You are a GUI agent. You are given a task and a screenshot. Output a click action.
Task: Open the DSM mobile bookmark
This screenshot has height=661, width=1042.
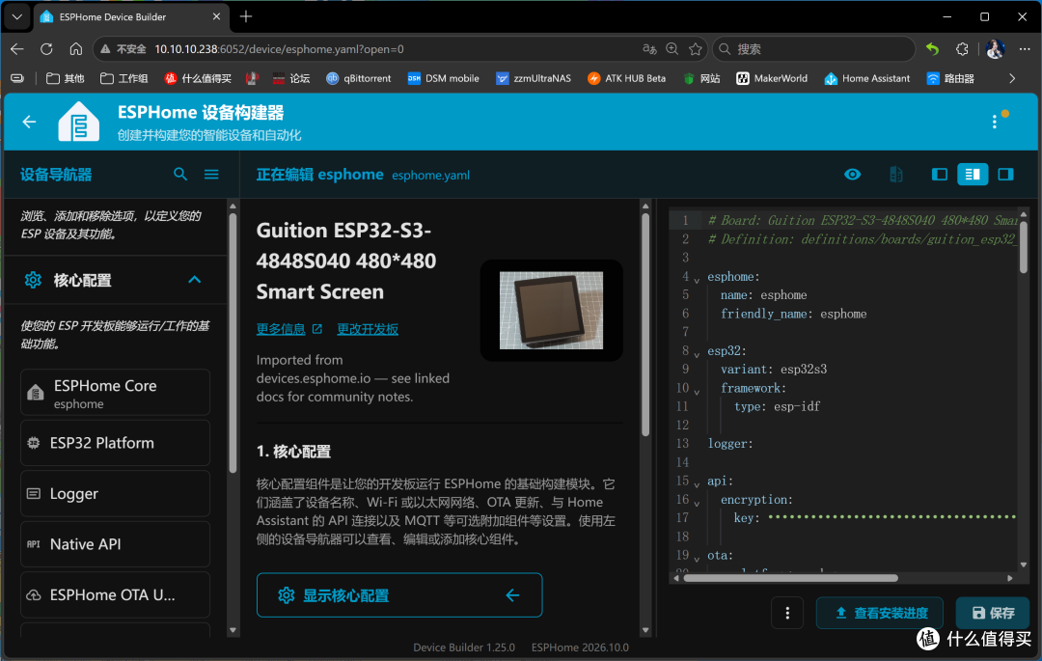click(443, 78)
